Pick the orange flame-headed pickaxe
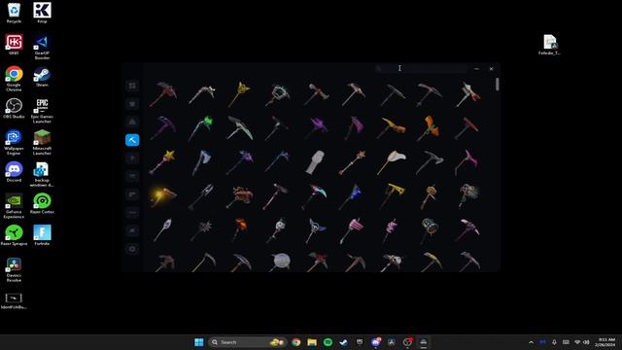622x350 pixels. point(240,229)
